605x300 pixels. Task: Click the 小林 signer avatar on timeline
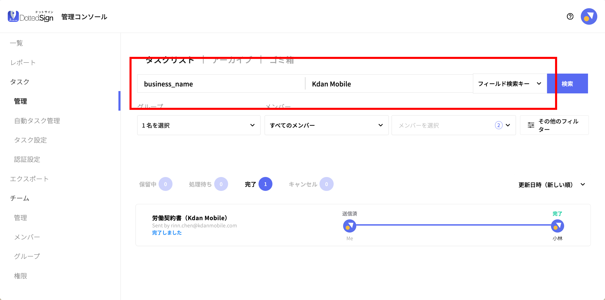(x=557, y=226)
